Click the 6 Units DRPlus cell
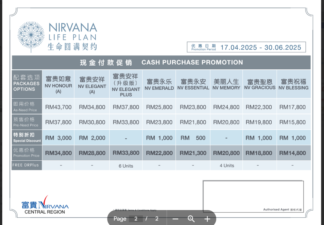The height and width of the screenshot is (225, 324). tap(126, 166)
